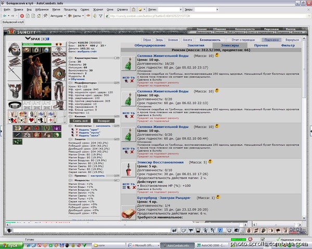Click the Надеть "крит" set link
This screenshot has width=312, height=249.
click(x=89, y=130)
